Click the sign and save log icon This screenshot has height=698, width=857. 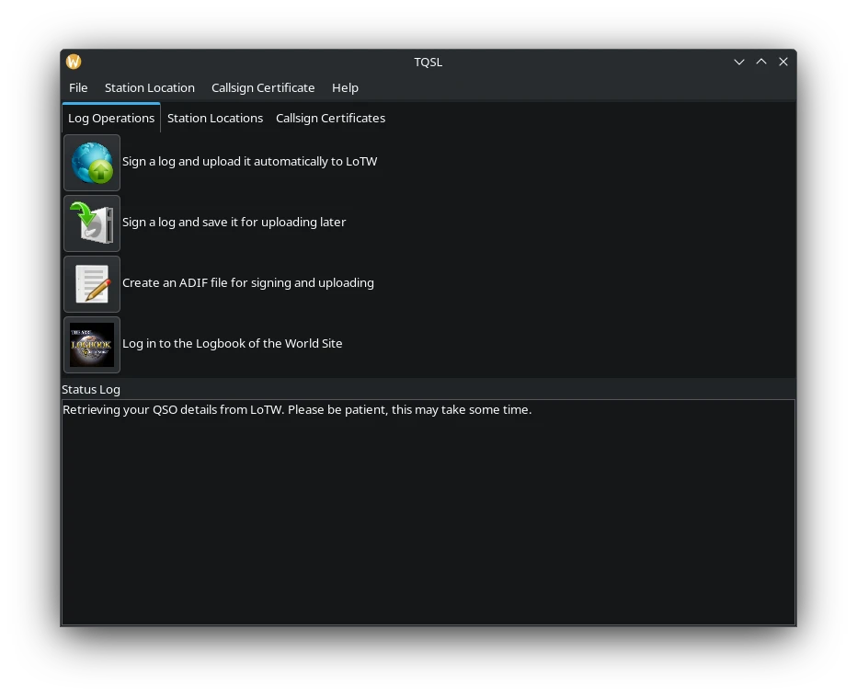point(92,223)
